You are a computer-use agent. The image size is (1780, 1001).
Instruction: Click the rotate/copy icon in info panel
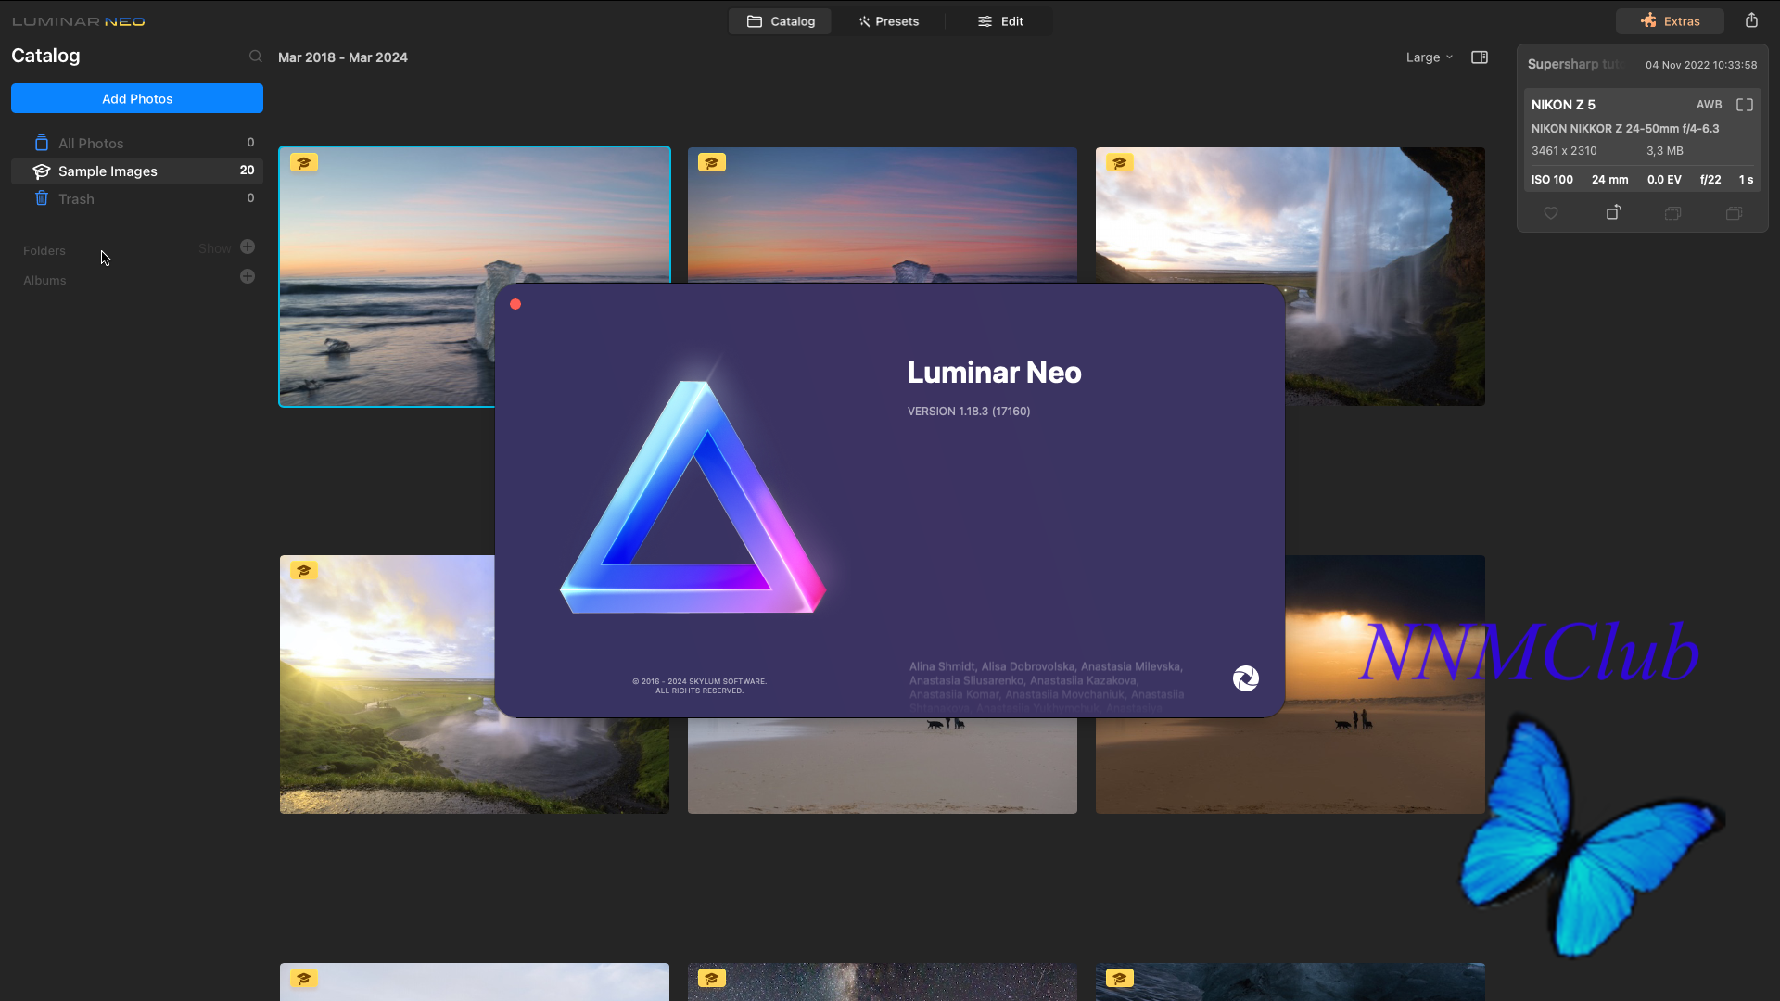1613,212
